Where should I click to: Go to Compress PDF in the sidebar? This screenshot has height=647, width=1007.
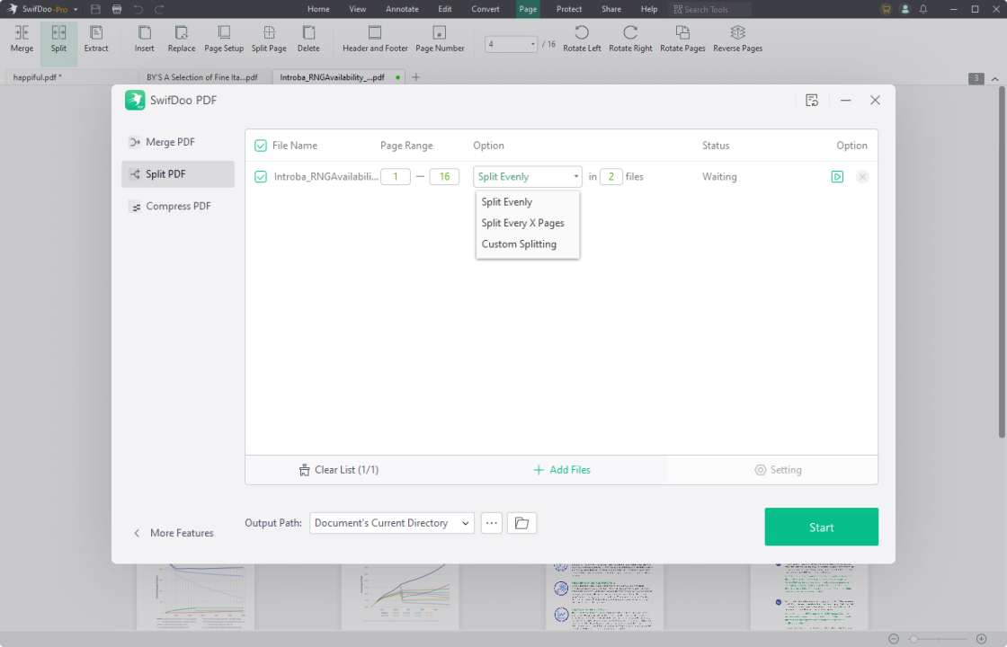178,206
